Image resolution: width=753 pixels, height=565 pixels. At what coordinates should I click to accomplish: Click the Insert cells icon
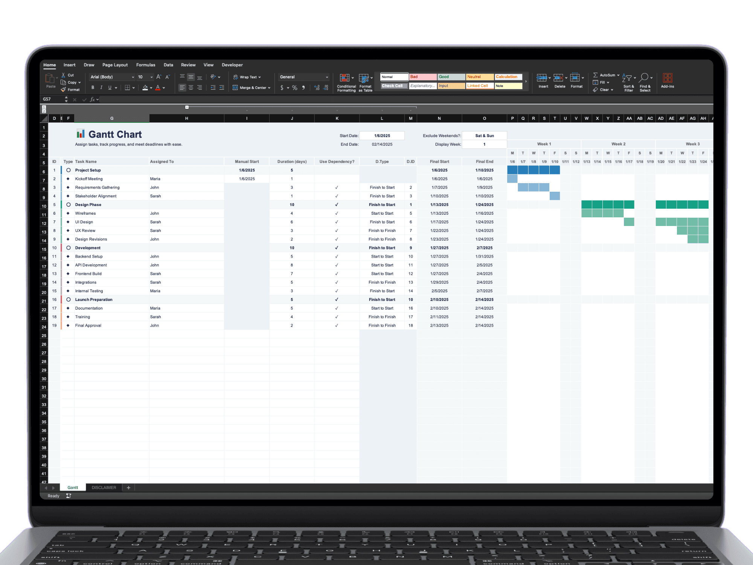(542, 78)
